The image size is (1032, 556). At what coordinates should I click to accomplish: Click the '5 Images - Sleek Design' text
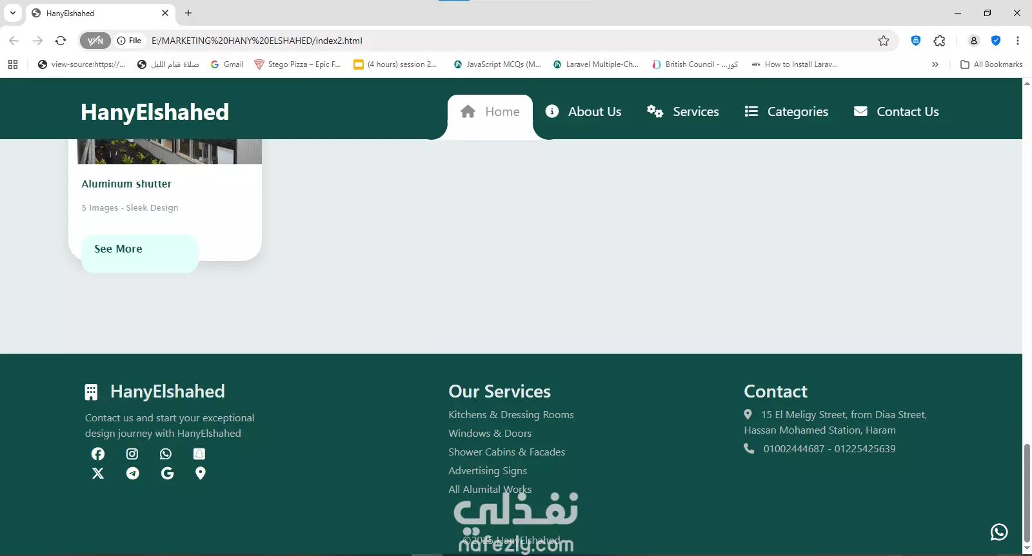click(x=130, y=208)
